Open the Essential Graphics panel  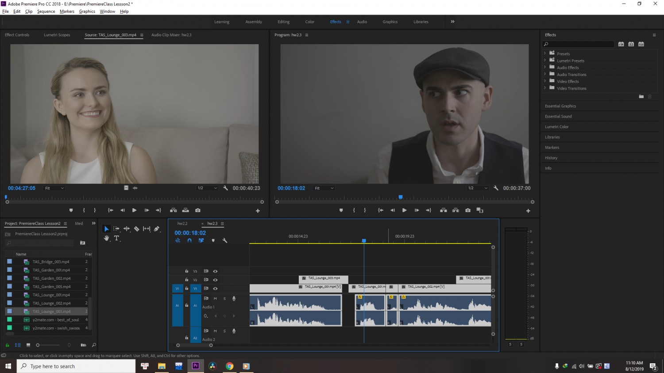[560, 106]
